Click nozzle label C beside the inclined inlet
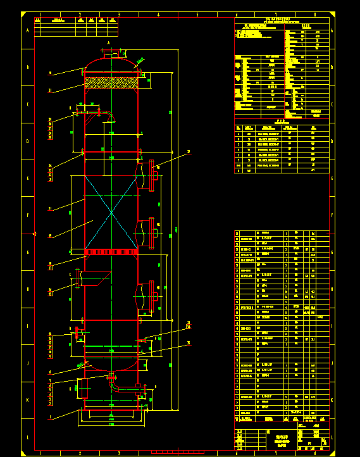The height and width of the screenshot is (457, 360). pyautogui.click(x=70, y=275)
